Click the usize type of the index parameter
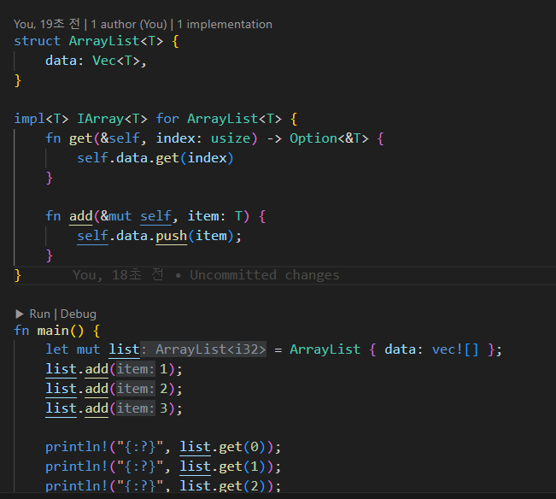 (233, 138)
